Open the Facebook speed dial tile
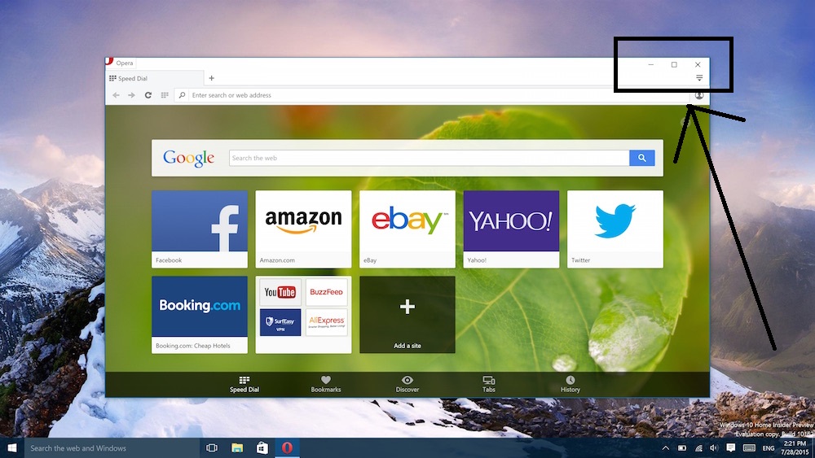 [x=200, y=229]
